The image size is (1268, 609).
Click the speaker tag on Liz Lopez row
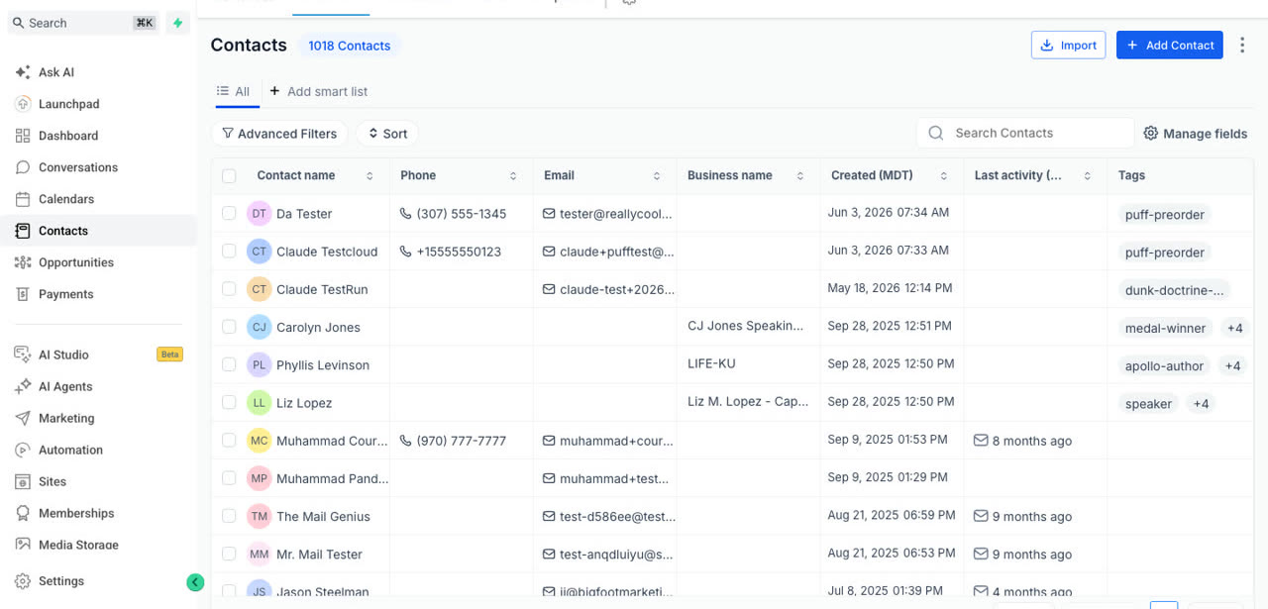pos(1148,404)
